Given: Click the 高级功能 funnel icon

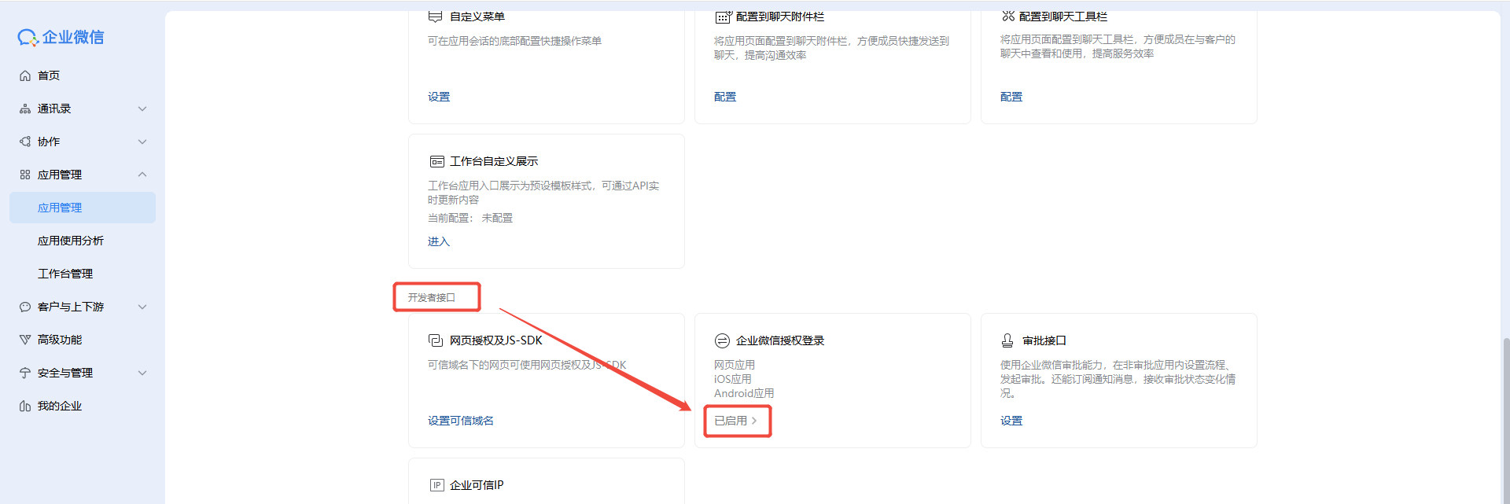Looking at the screenshot, I should point(25,340).
